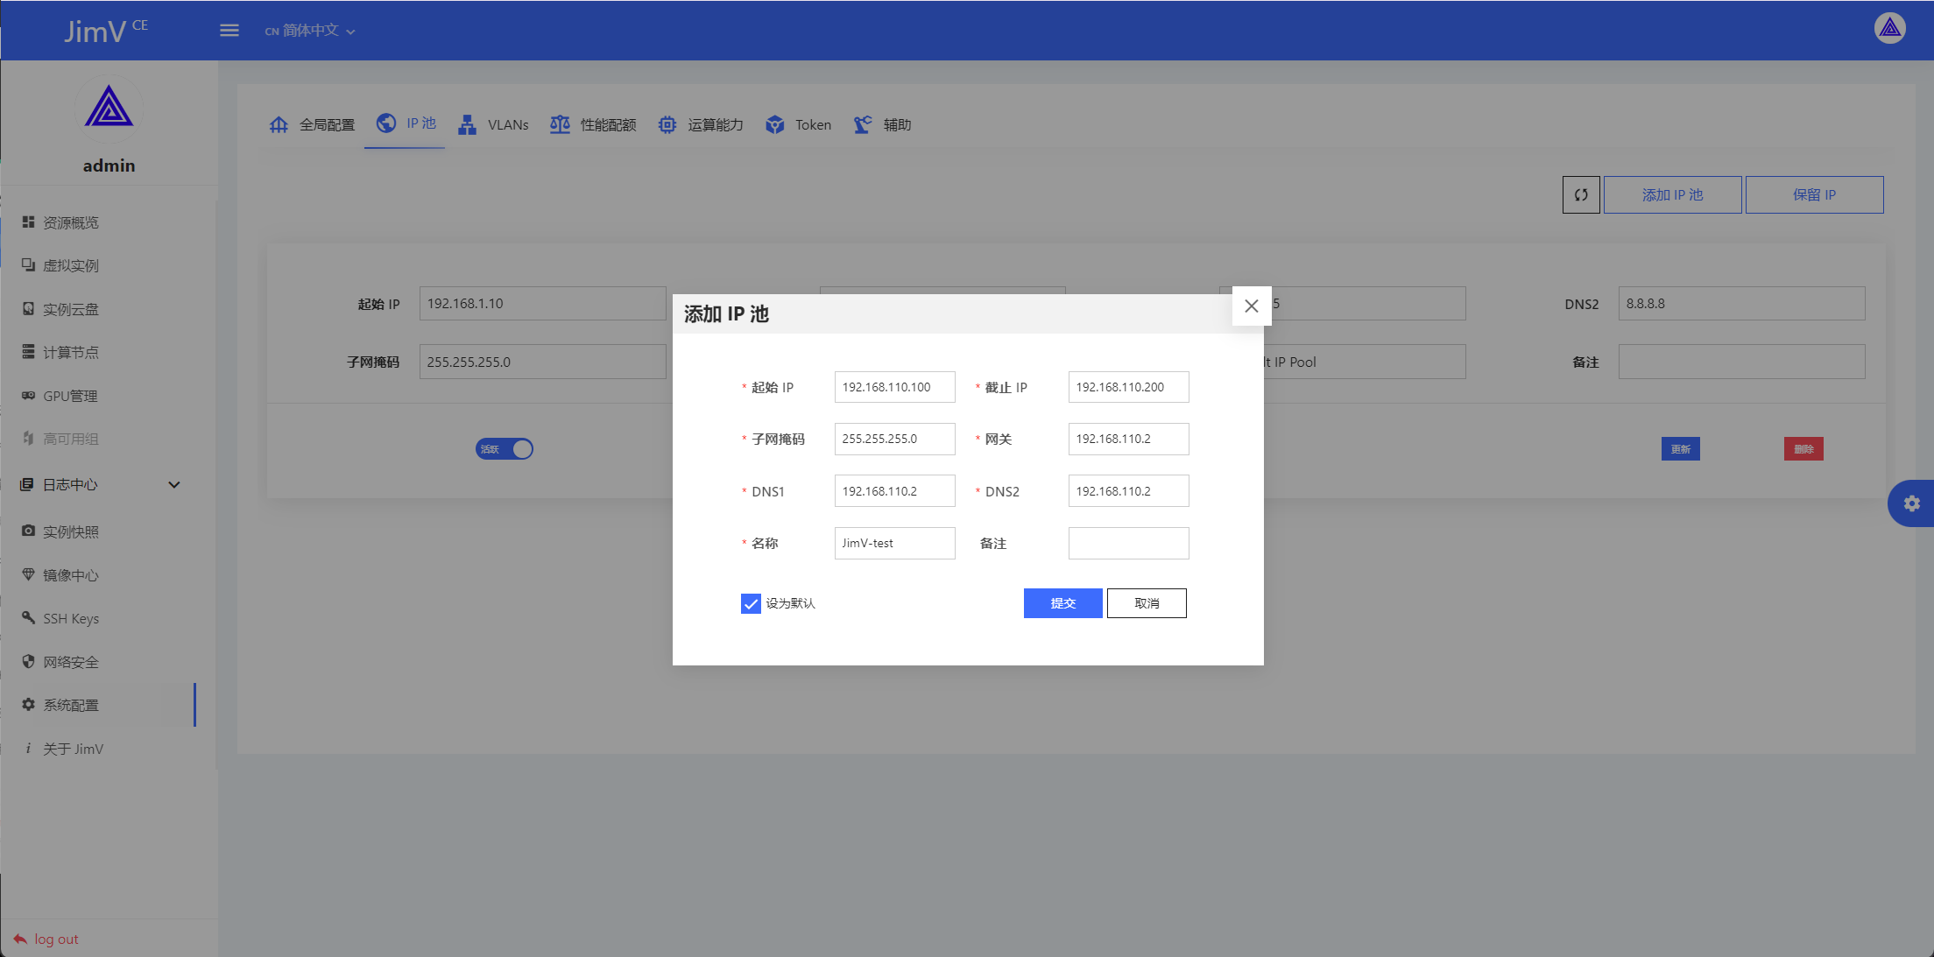1934x957 pixels.
Task: Click the 提交 submit button
Action: (1063, 603)
